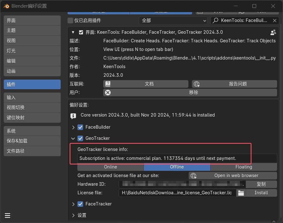Uncheck the GeoTracker checkbox
The height and width of the screenshot is (223, 283).
(80, 138)
